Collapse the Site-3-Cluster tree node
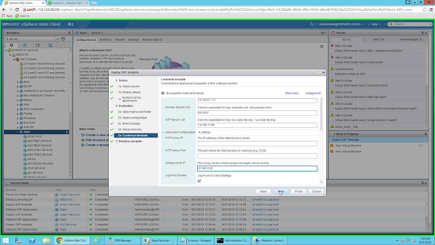This screenshot has height=245, width=435. pyautogui.click(x=14, y=59)
